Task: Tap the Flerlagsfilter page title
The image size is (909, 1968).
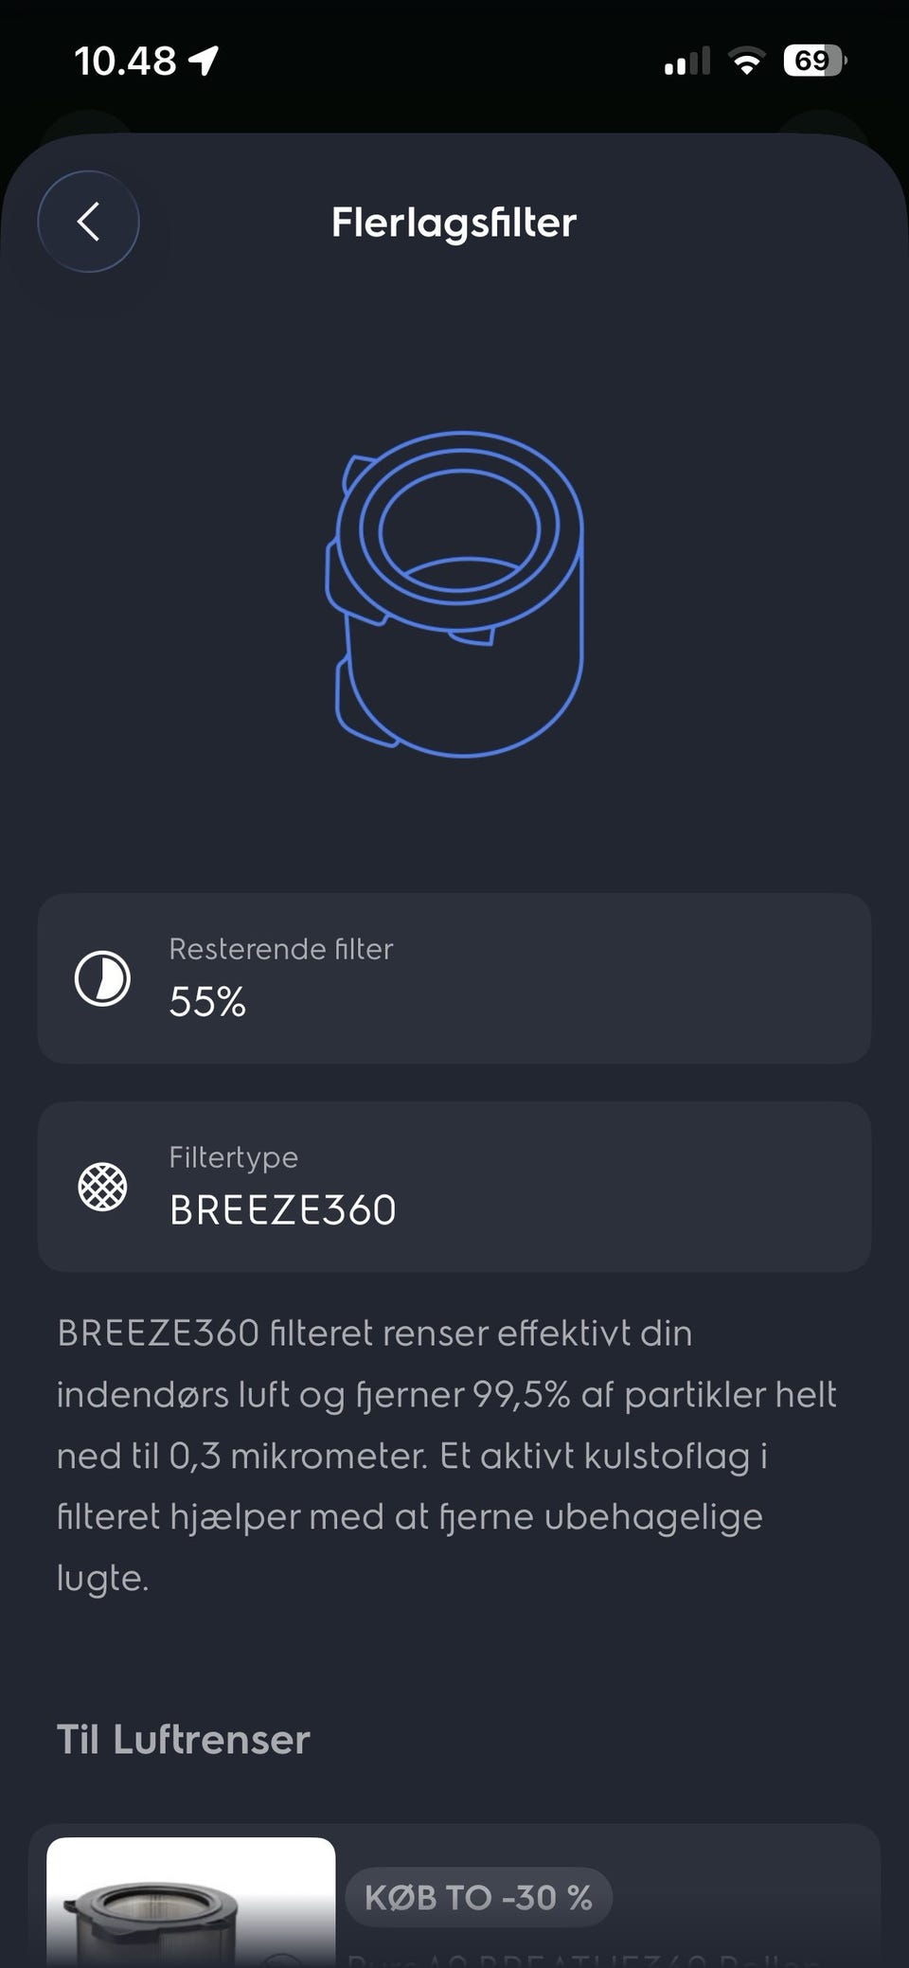Action: pyautogui.click(x=454, y=223)
